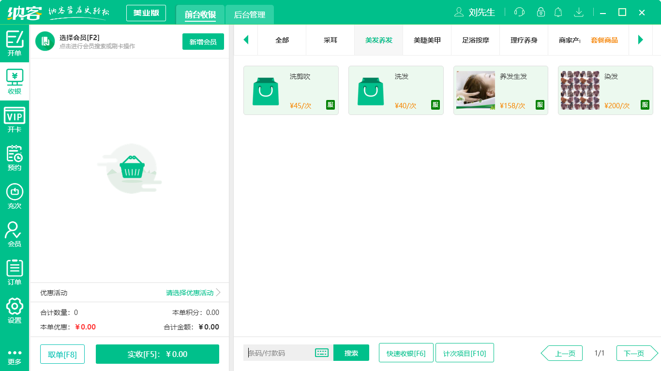661x371 pixels.
Task: Select the 充次 recharge sidebar icon
Action: coord(15,193)
